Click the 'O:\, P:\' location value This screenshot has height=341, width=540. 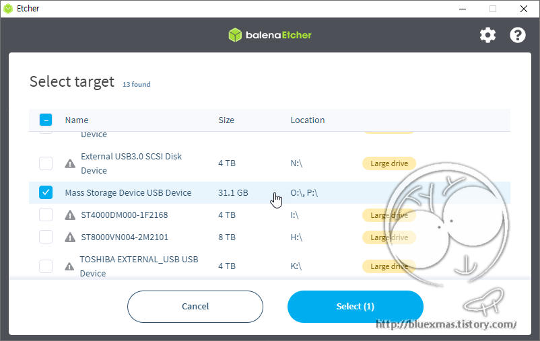[x=304, y=192]
